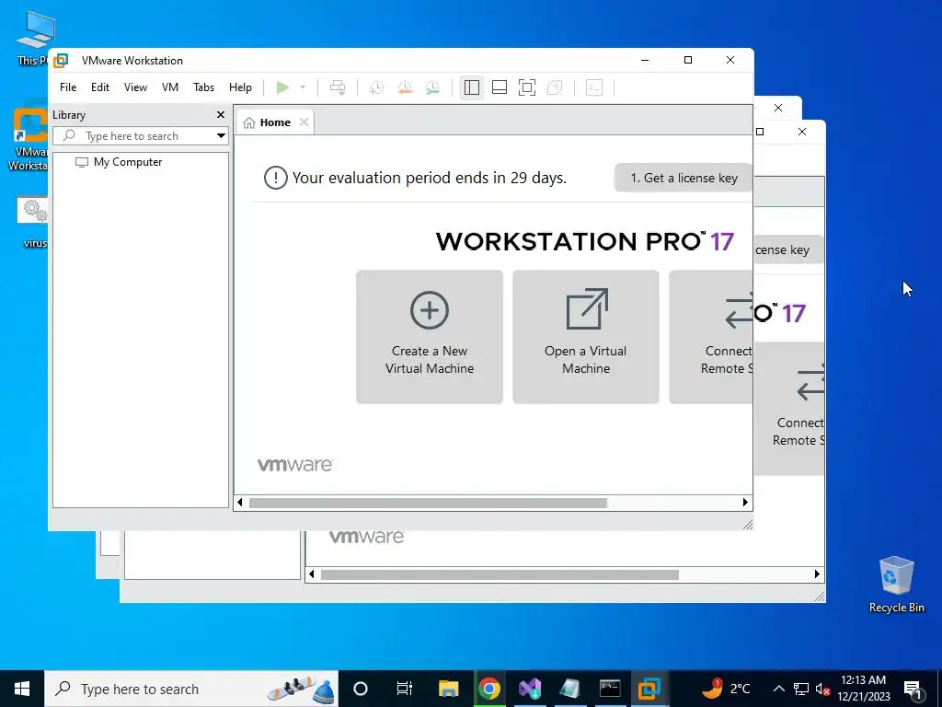Screen dimensions: 942x707
Task: Toggle the thumbnail bar view icon
Action: point(500,87)
